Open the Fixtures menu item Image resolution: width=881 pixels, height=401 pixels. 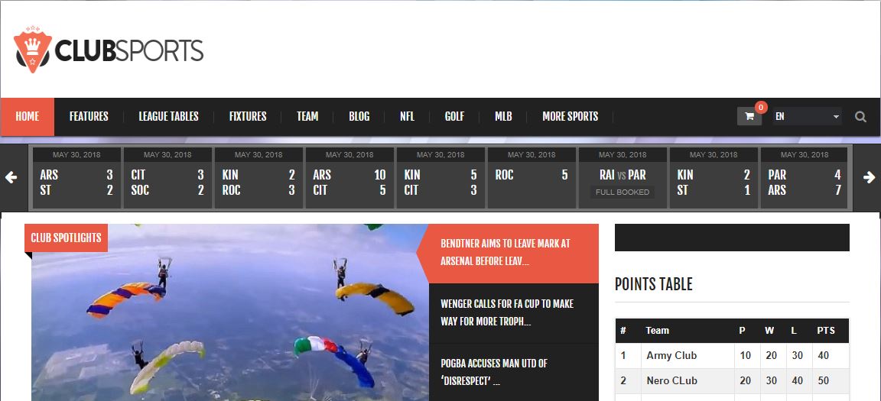click(248, 117)
